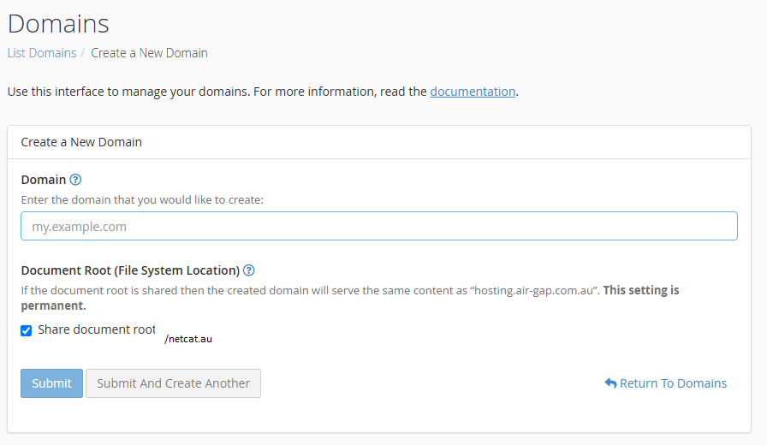Click the "Share document root" label text
Viewport: 767px width, 445px height.
(97, 329)
